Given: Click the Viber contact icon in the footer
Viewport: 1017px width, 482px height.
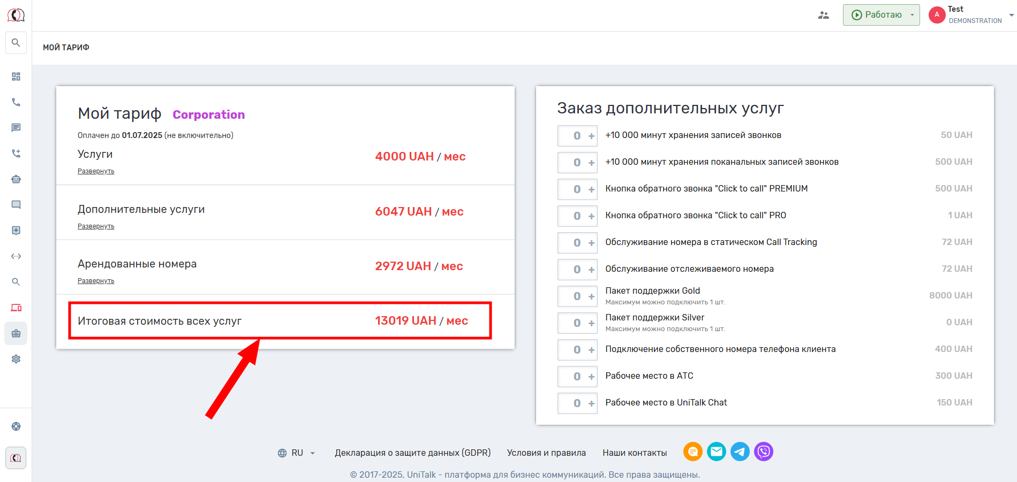Looking at the screenshot, I should coord(764,452).
